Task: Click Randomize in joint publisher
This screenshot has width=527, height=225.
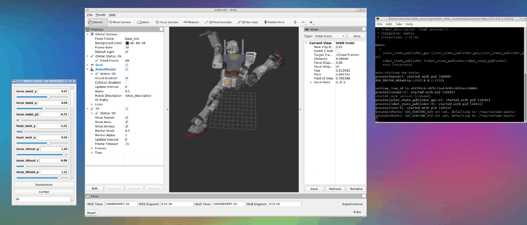Action: pos(44,184)
